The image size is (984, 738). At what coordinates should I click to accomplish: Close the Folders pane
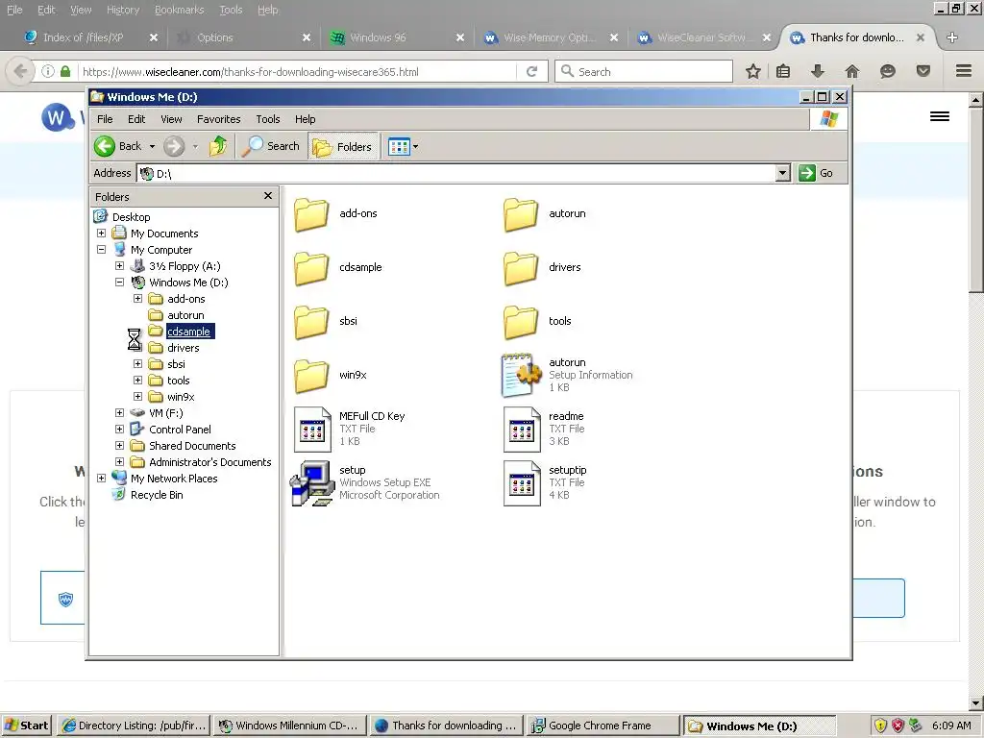click(x=268, y=196)
